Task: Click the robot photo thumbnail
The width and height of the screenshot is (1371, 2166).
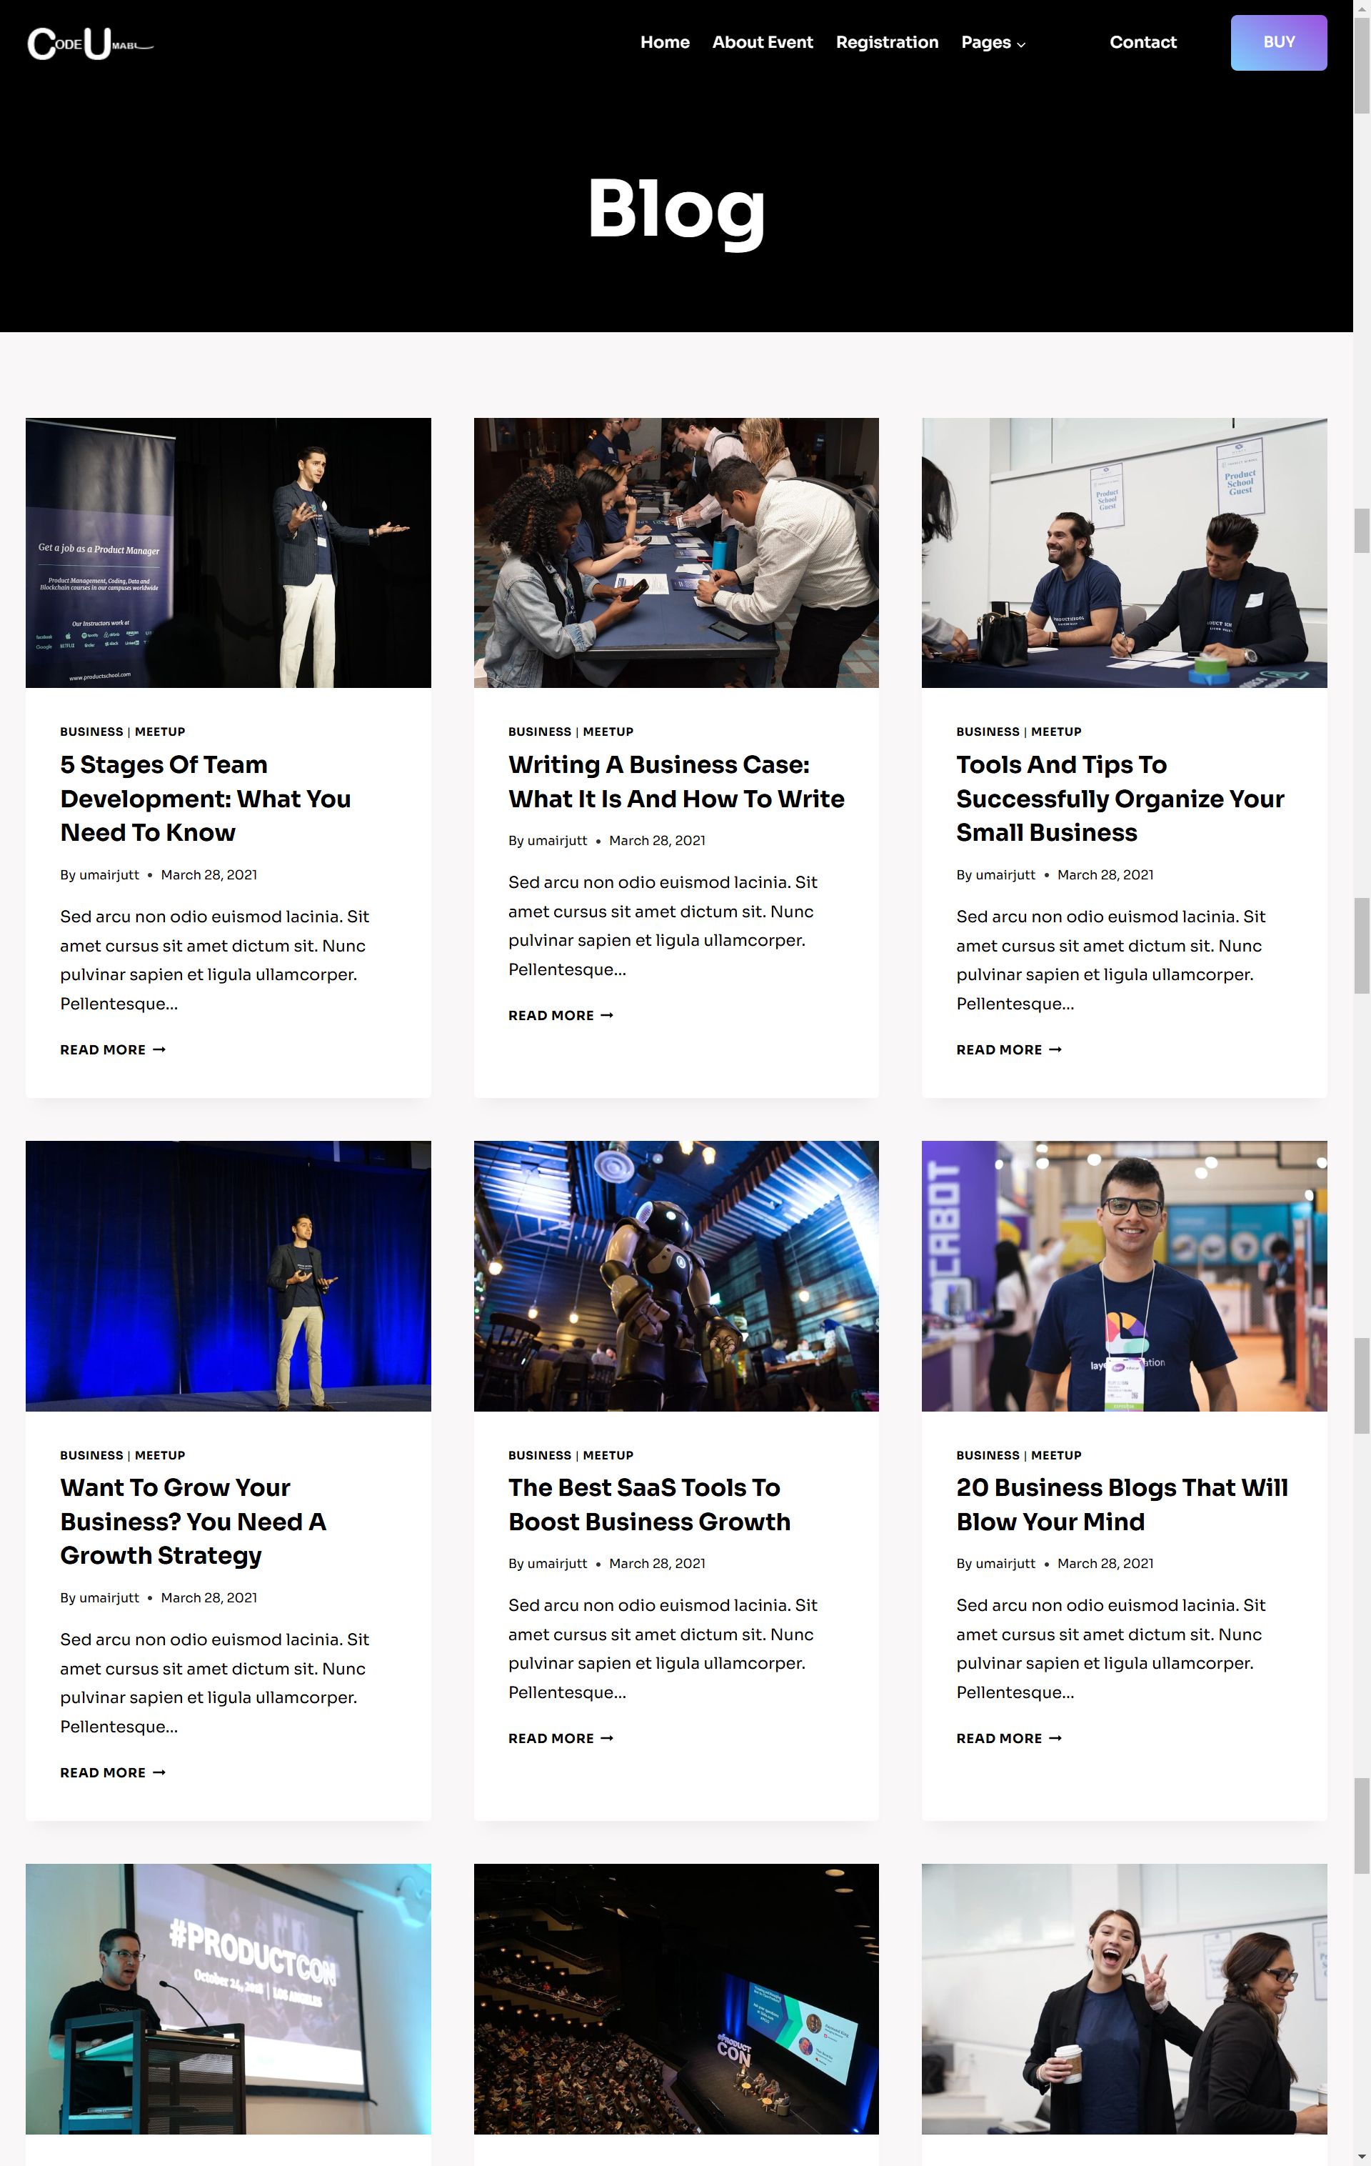Action: pyautogui.click(x=676, y=1275)
